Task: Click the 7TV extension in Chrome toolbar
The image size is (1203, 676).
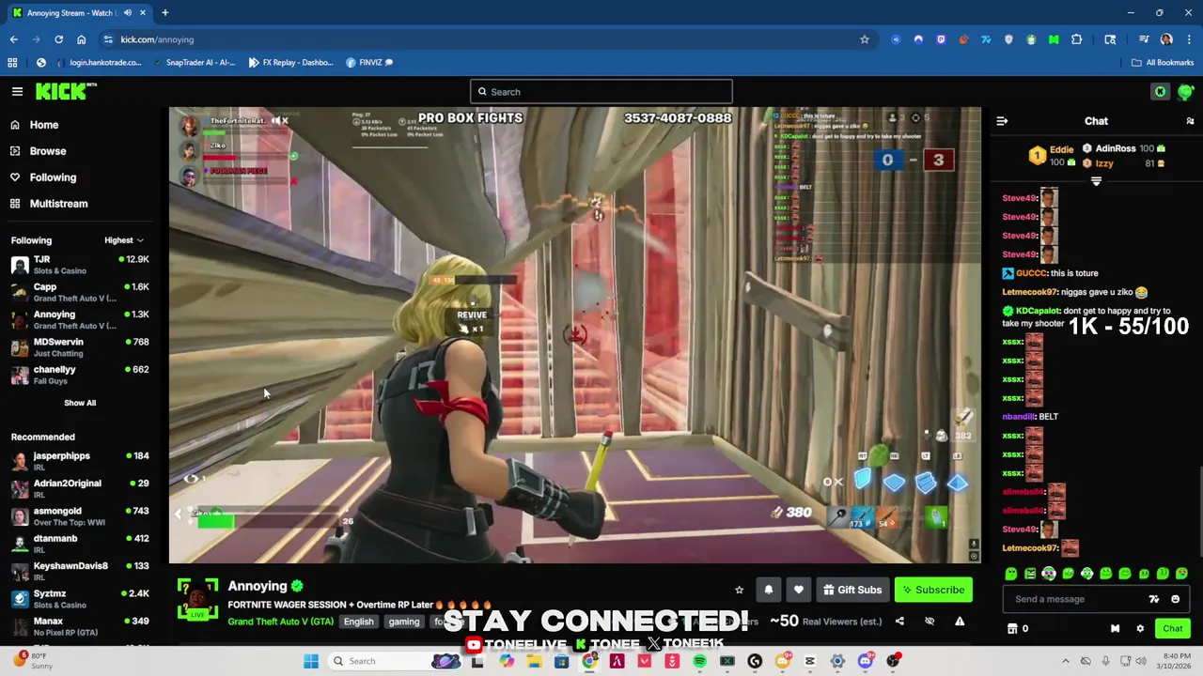Action: 986,39
